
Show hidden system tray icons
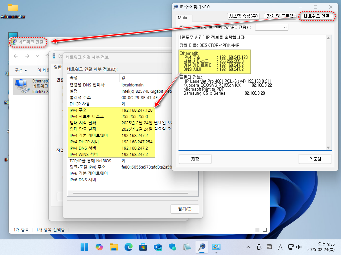[248, 247]
